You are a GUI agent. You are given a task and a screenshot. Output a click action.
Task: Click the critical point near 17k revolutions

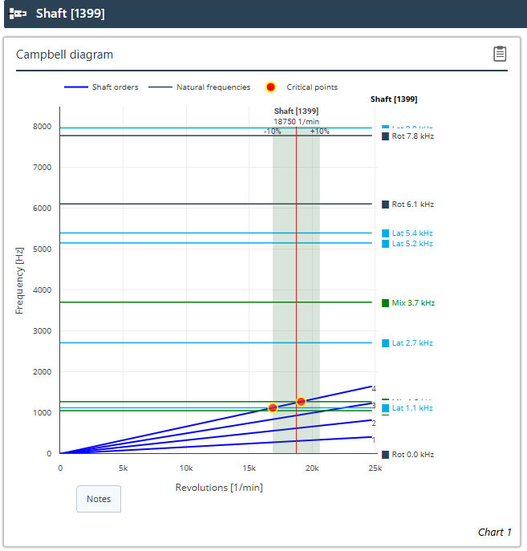click(273, 407)
